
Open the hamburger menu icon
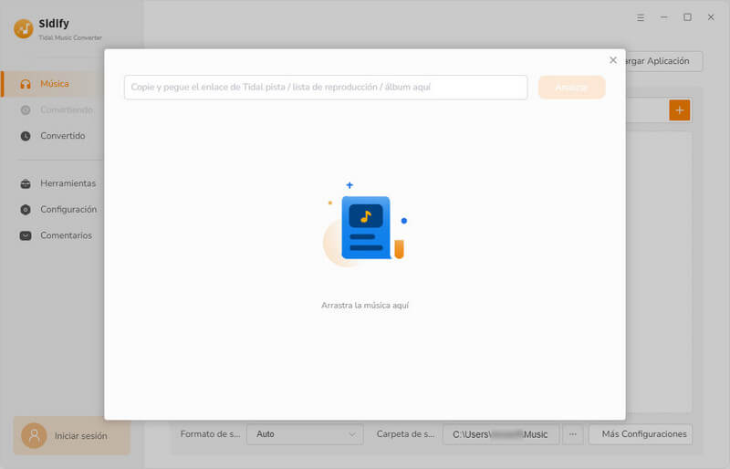641,17
